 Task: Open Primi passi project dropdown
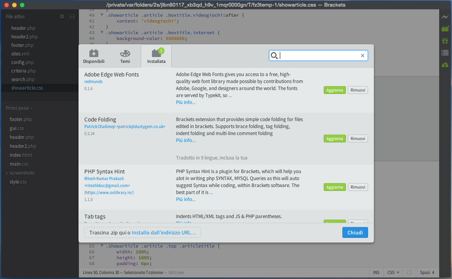(x=19, y=108)
